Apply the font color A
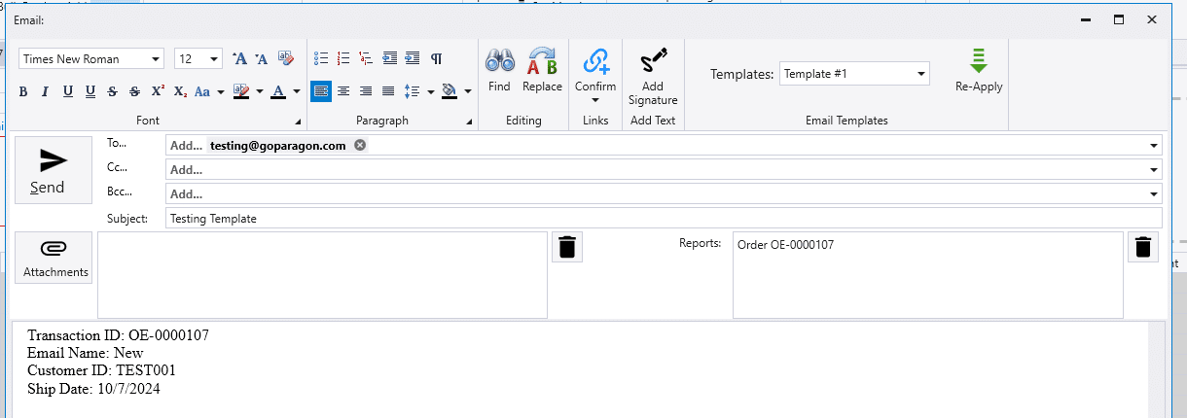1187x418 pixels. point(278,91)
